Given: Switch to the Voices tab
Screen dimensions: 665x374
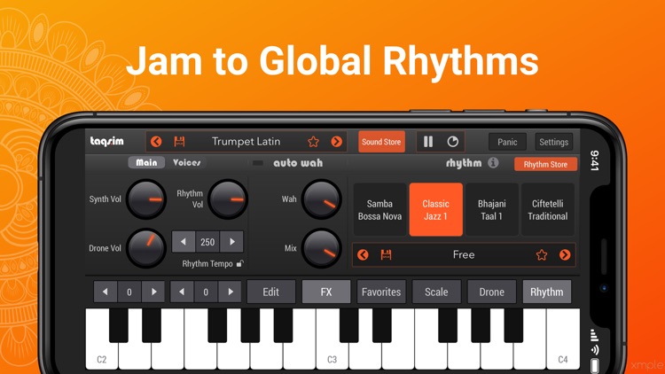Looking at the screenshot, I should [186, 162].
